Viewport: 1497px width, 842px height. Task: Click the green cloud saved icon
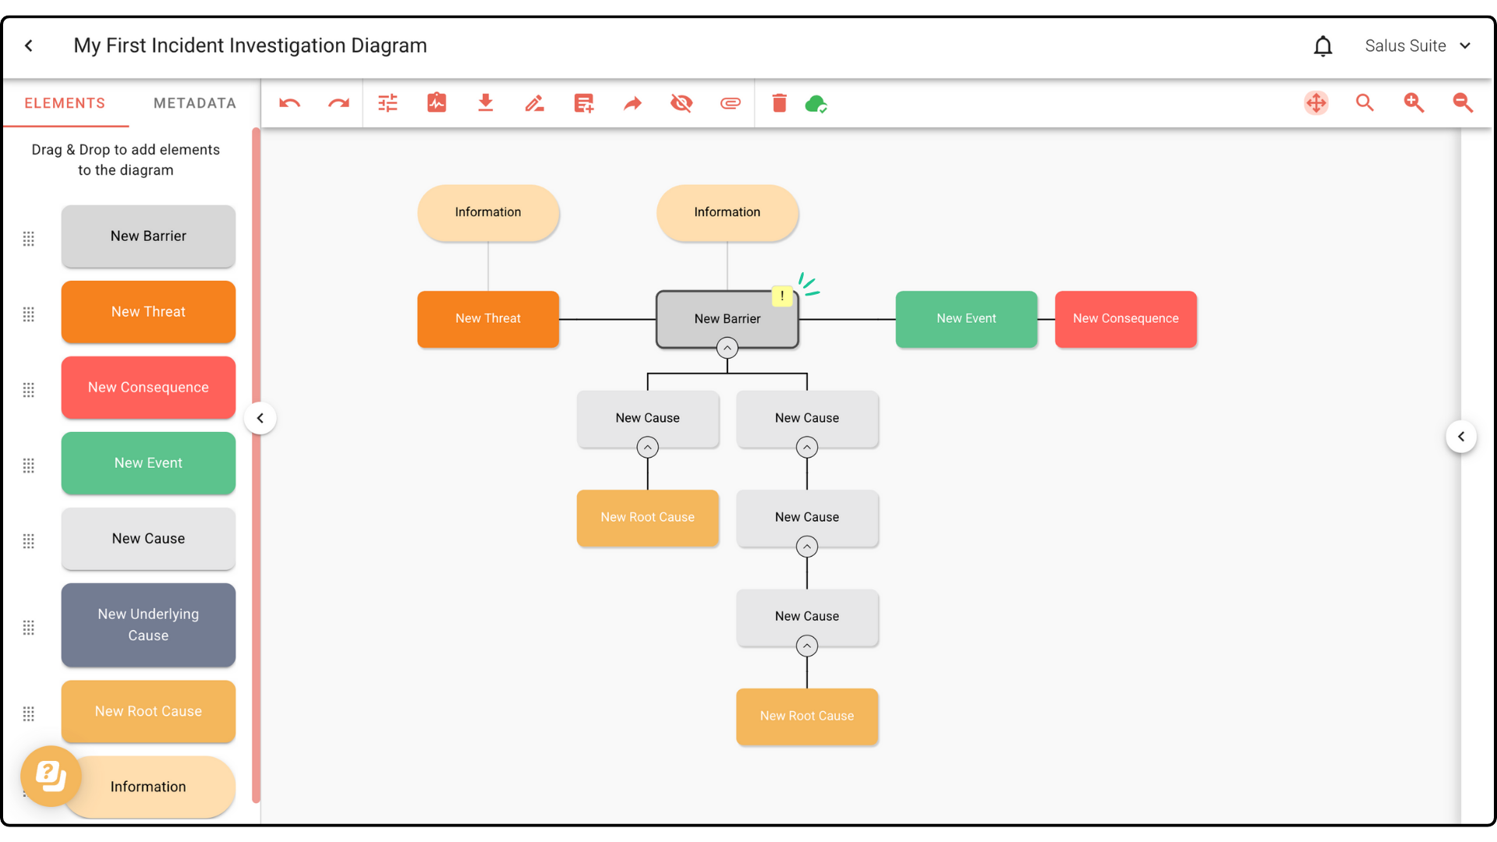(x=816, y=103)
